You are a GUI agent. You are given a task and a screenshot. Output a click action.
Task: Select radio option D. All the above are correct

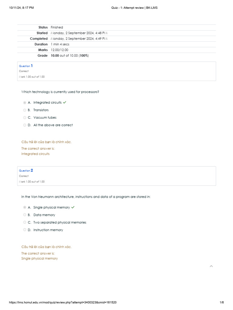point(25,125)
